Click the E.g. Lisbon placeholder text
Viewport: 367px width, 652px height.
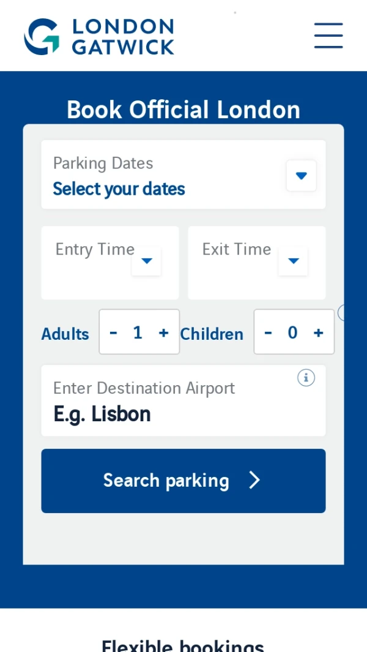[x=101, y=414]
